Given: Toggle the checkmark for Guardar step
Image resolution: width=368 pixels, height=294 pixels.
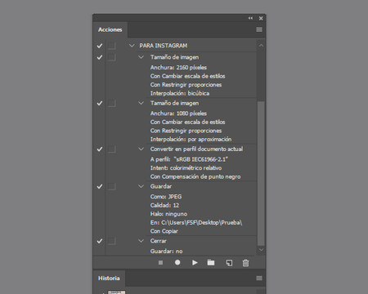Looking at the screenshot, I should click(100, 186).
